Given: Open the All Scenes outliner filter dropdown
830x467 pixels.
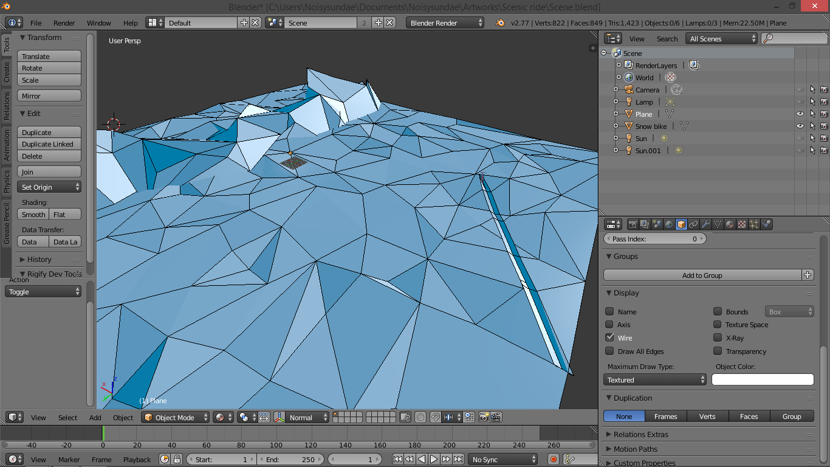Looking at the screenshot, I should (721, 38).
